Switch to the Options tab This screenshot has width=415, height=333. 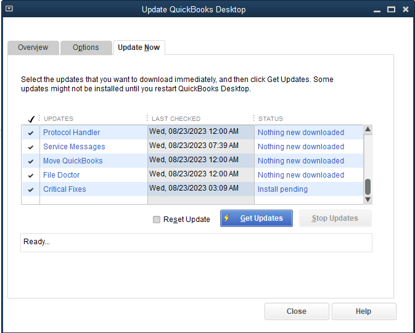[x=86, y=47]
